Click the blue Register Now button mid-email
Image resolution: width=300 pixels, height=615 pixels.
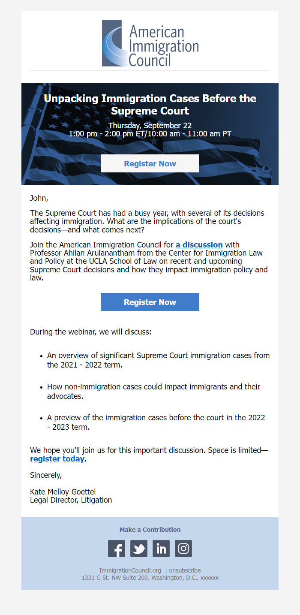click(150, 302)
